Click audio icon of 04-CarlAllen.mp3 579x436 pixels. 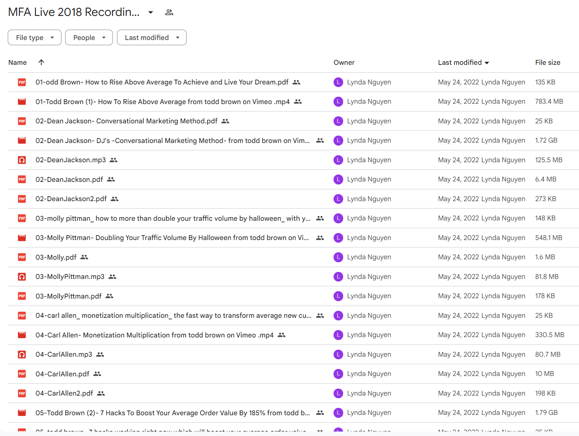pyautogui.click(x=22, y=355)
